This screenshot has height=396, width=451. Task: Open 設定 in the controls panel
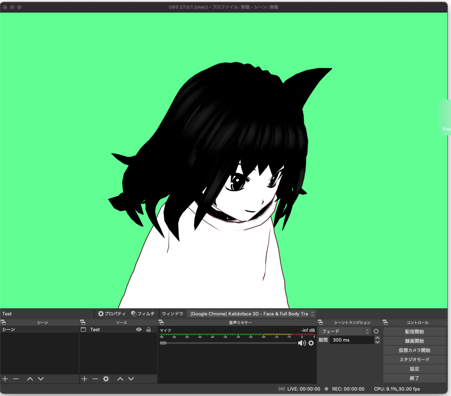coord(415,369)
